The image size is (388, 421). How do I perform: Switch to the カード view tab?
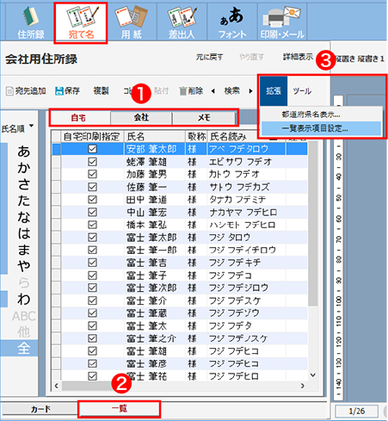[40, 409]
